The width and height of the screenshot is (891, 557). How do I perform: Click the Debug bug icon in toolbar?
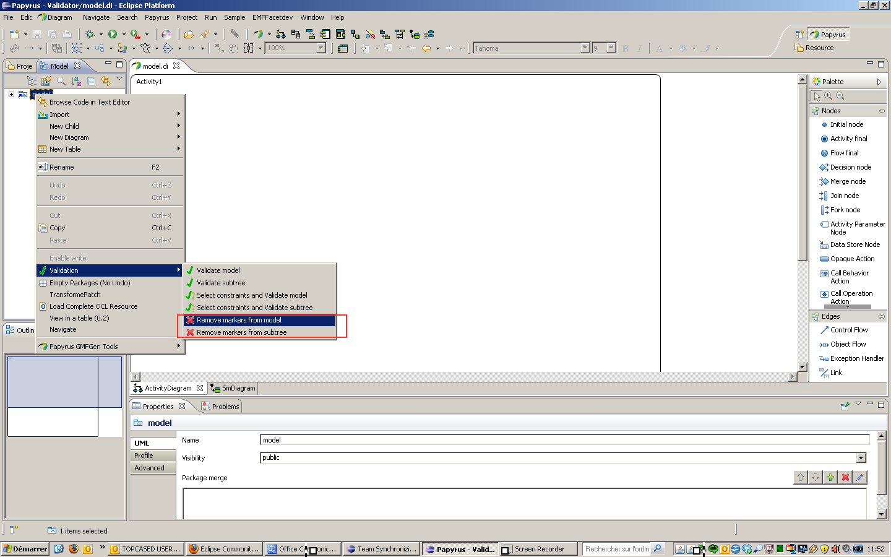pyautogui.click(x=90, y=34)
